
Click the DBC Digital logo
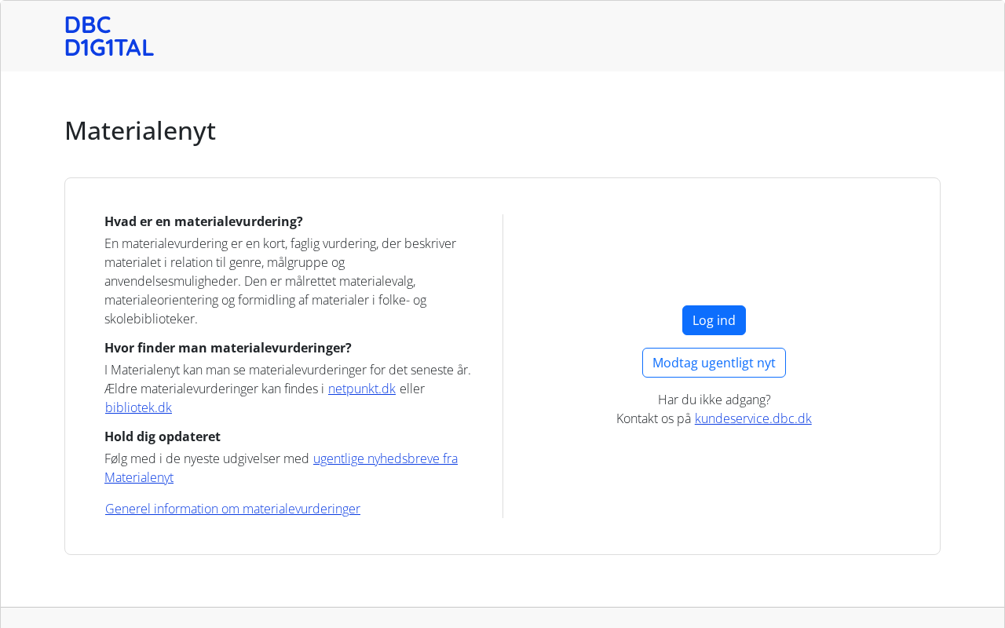(109, 36)
